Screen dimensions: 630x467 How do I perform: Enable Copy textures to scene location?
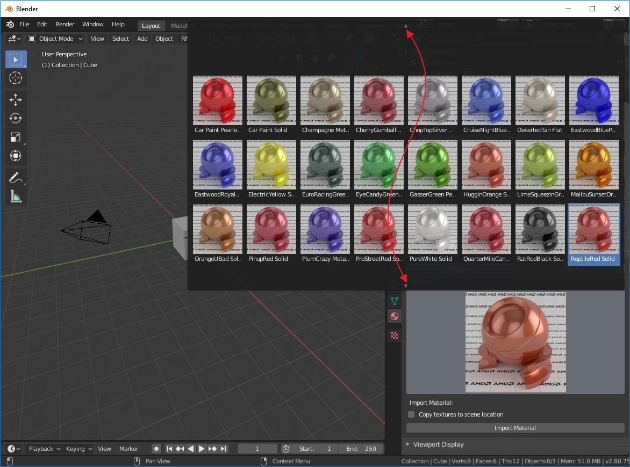coord(411,414)
